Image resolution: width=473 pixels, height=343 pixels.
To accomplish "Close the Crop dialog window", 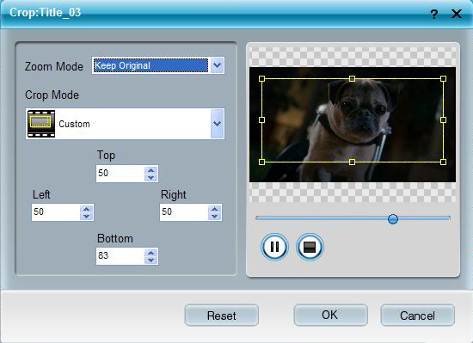I will (457, 14).
